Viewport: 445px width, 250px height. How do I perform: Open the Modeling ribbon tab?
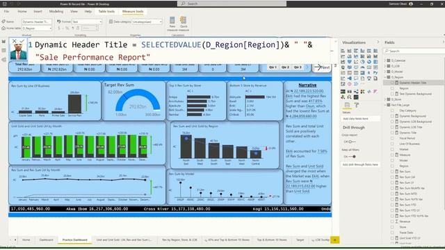(56, 11)
